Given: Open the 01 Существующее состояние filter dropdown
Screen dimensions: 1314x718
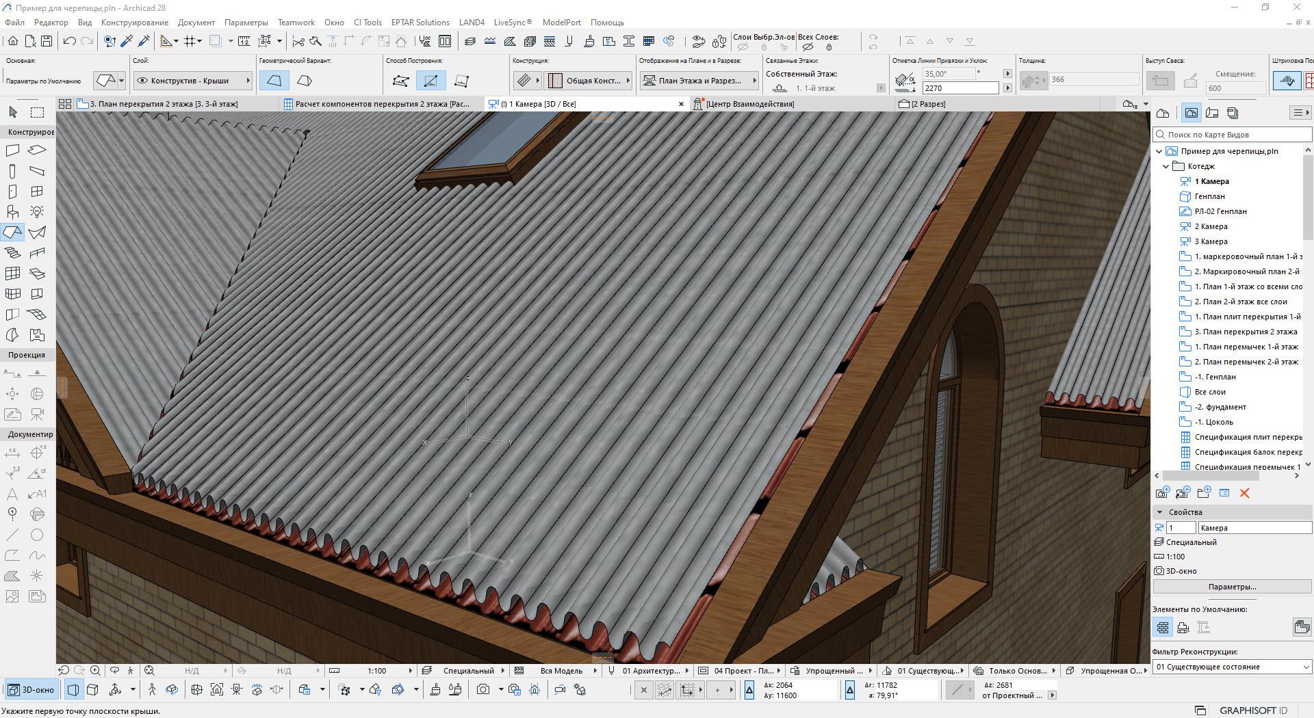Looking at the screenshot, I should click(1231, 667).
